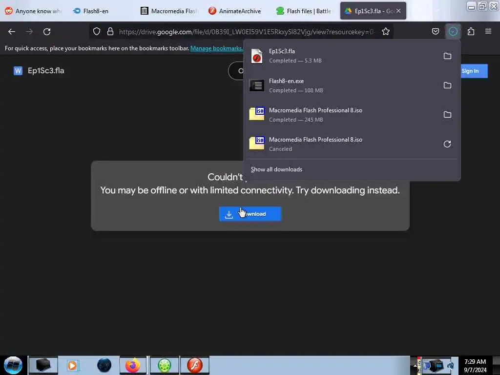Click the Google Drive Sign in button
The width and height of the screenshot is (500, 375).
point(474,71)
